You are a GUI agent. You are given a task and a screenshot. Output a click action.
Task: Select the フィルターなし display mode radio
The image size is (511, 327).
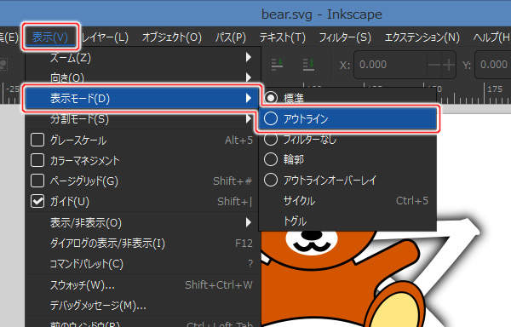tap(271, 139)
